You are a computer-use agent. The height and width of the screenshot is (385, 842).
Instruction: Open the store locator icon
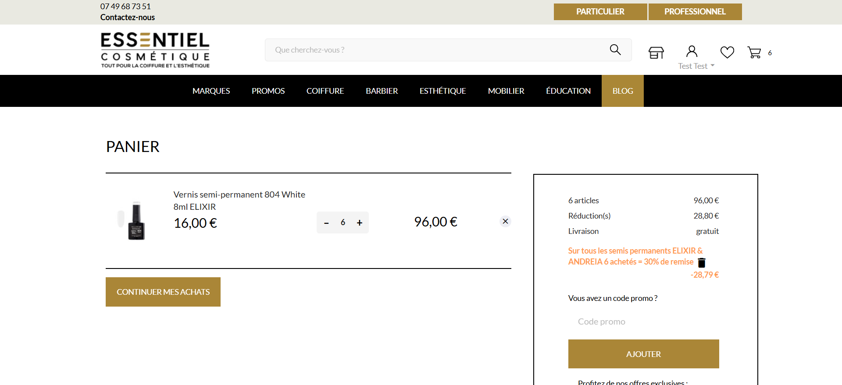(x=656, y=53)
